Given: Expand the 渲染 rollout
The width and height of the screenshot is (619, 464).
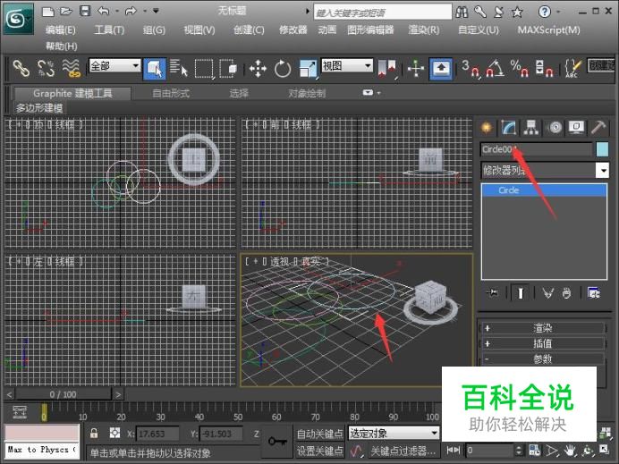Looking at the screenshot, I should [543, 328].
